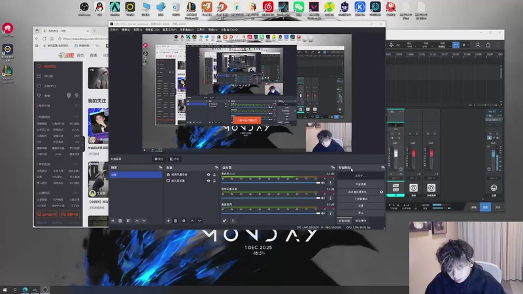
Task: Move the source down with the sources panel down arrow
Action: (199, 221)
